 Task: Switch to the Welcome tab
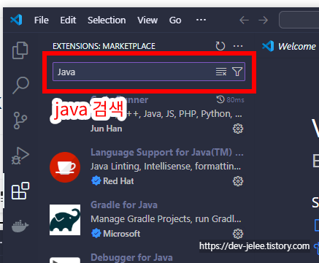(289, 46)
